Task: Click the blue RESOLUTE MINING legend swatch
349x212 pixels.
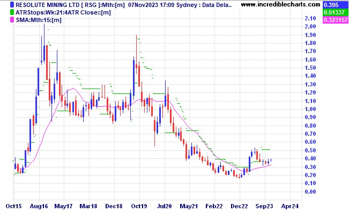Action: coord(12,5)
